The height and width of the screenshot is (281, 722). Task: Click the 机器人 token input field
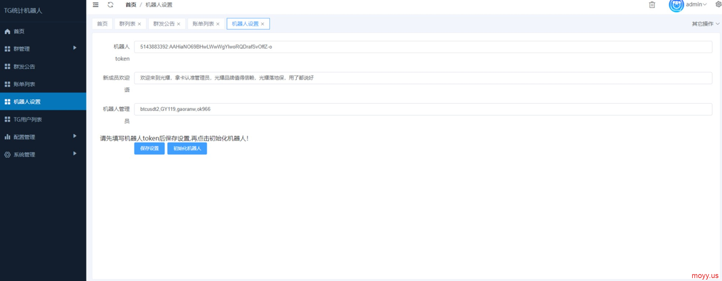click(x=423, y=47)
